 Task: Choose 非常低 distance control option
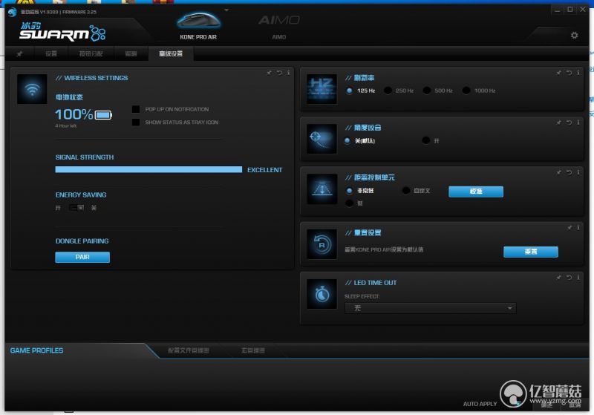[x=349, y=191]
